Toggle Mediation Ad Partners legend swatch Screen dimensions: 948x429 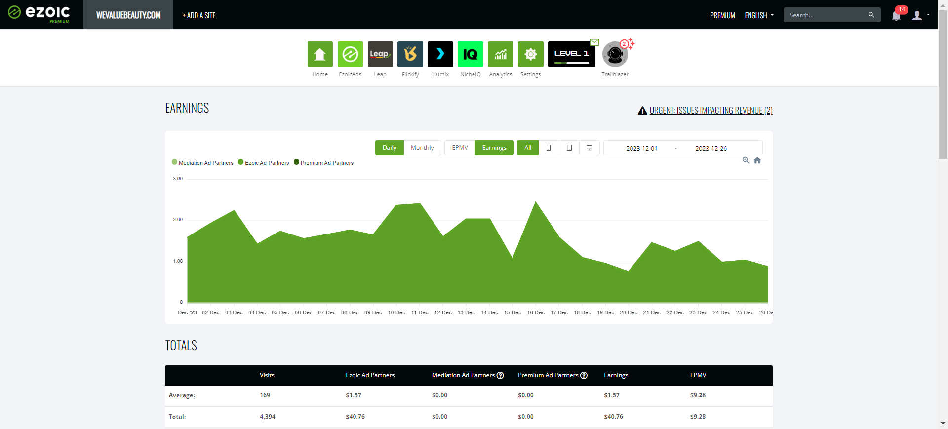tap(174, 162)
